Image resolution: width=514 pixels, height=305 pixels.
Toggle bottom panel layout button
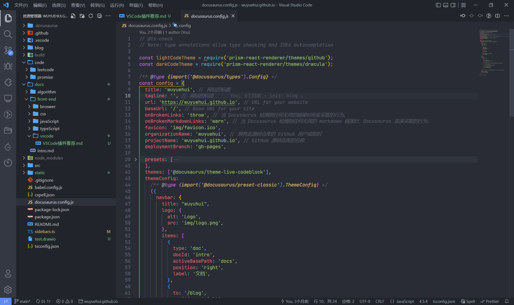[446, 5]
